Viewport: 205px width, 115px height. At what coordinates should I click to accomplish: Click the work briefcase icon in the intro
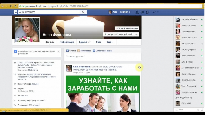[15, 63]
